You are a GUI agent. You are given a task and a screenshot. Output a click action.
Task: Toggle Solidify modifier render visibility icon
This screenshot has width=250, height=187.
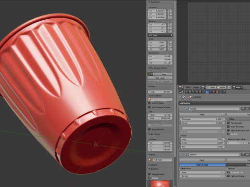pos(243,109)
